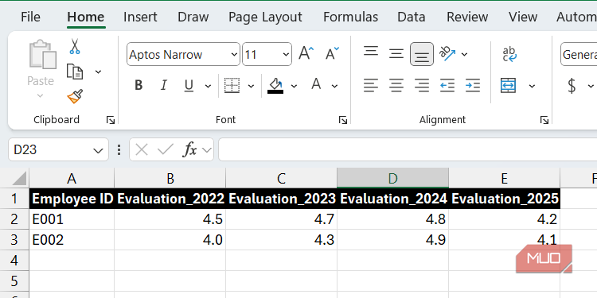This screenshot has width=597, height=298.
Task: Open Font settings dialog launcher
Action: (x=343, y=121)
